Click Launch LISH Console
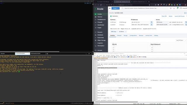The height and width of the screenshot is (105, 187). [179, 16]
